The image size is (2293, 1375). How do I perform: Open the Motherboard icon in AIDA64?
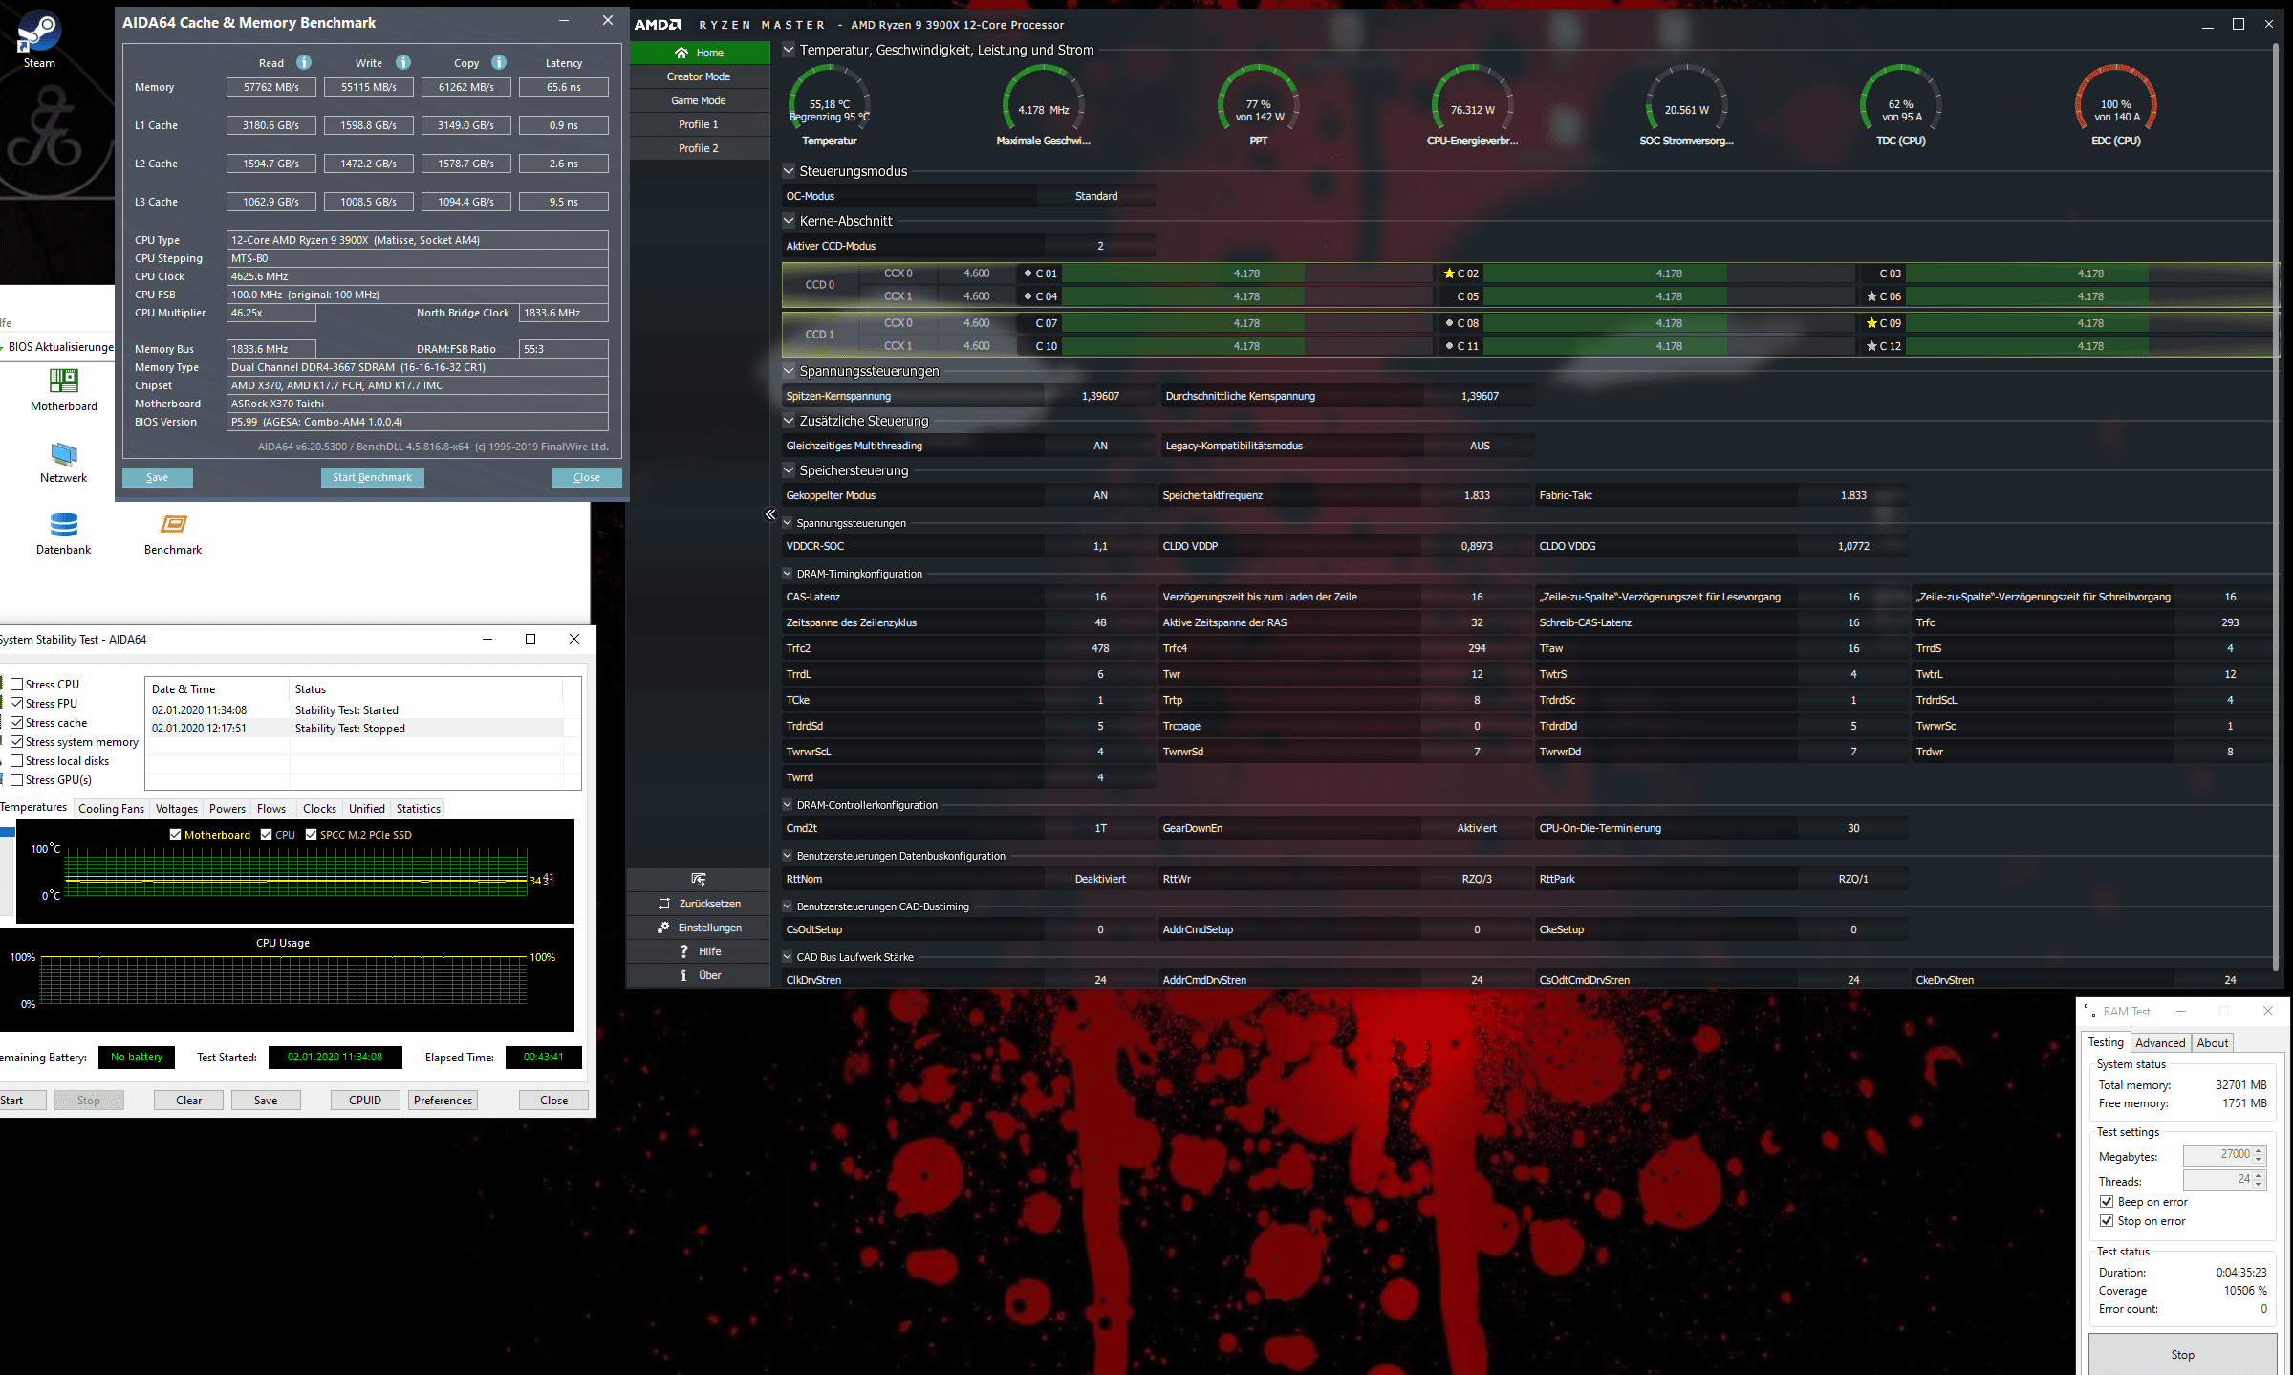pyautogui.click(x=64, y=390)
